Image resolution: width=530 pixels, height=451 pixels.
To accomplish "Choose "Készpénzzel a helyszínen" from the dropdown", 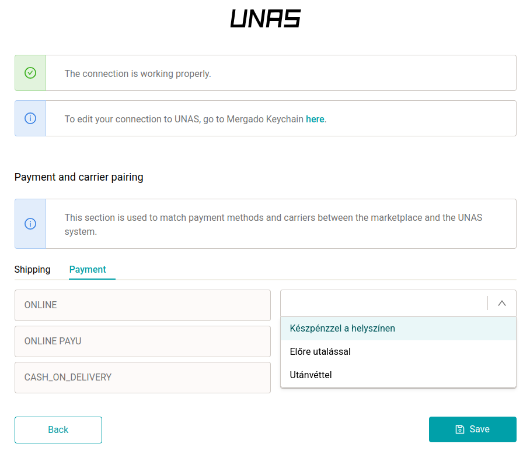I will [343, 329].
